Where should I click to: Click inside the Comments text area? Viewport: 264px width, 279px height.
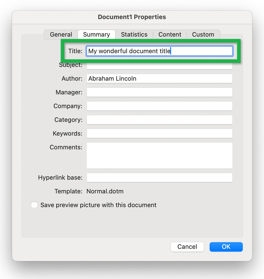(x=159, y=155)
